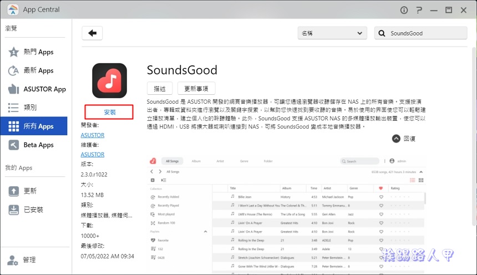Click the 最新 Apps refresh icon

click(13, 70)
